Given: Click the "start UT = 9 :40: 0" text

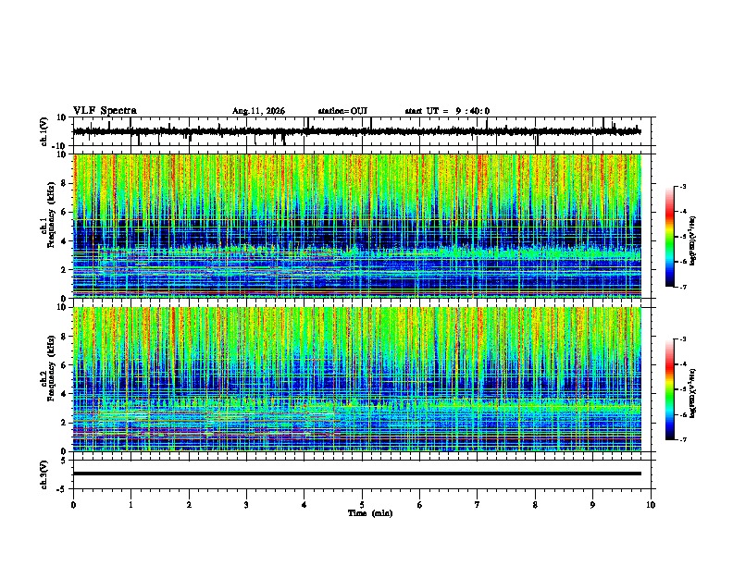Looking at the screenshot, I should (x=447, y=111).
